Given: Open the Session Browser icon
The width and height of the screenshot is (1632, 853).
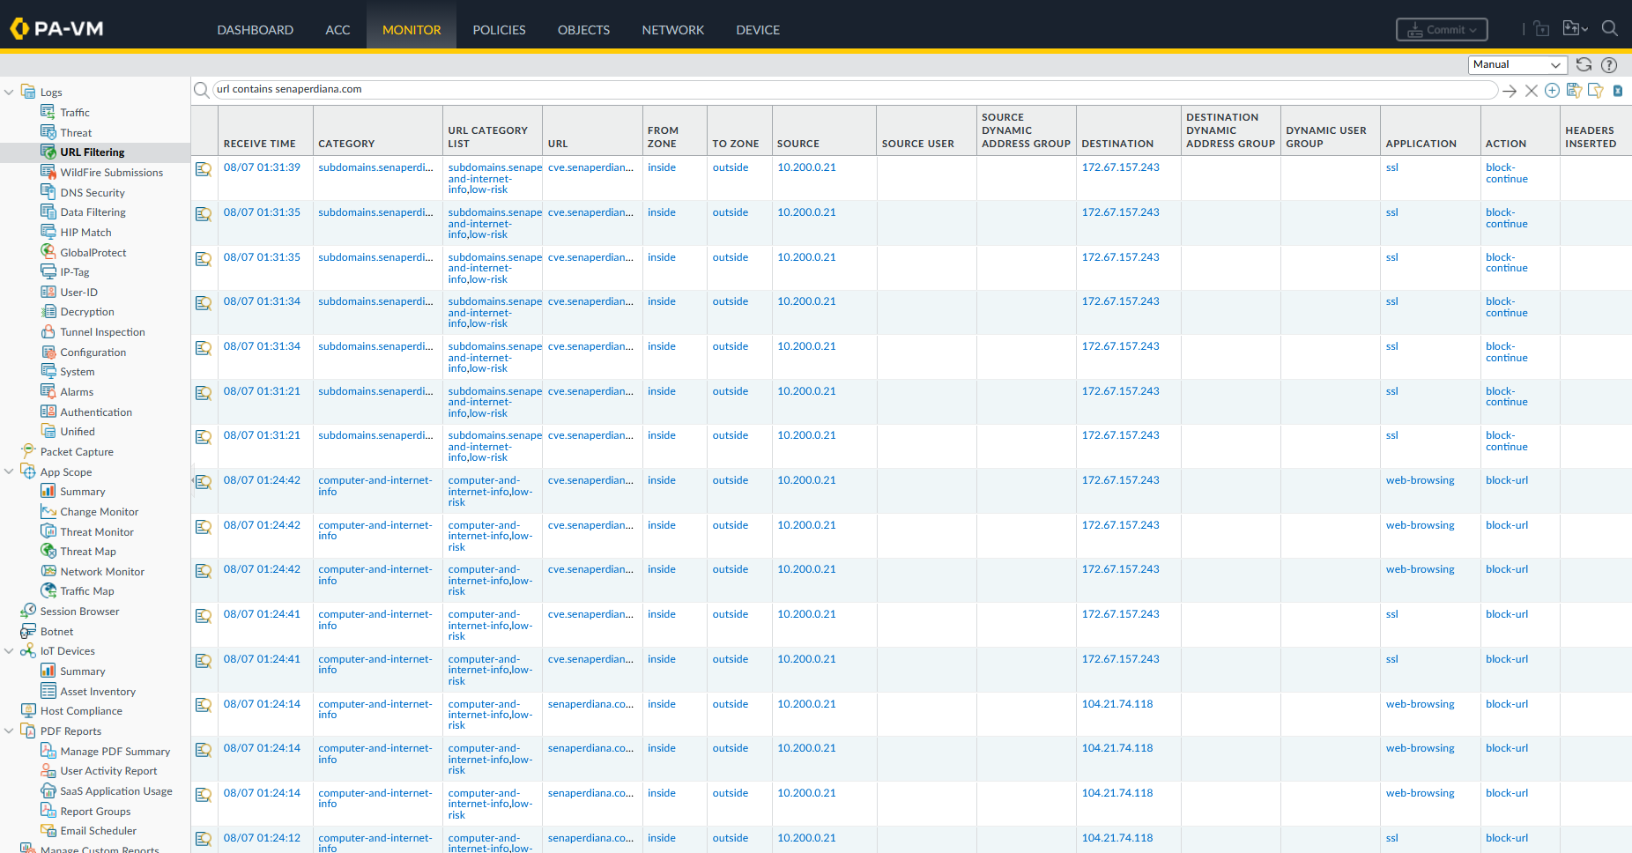Looking at the screenshot, I should point(28,611).
